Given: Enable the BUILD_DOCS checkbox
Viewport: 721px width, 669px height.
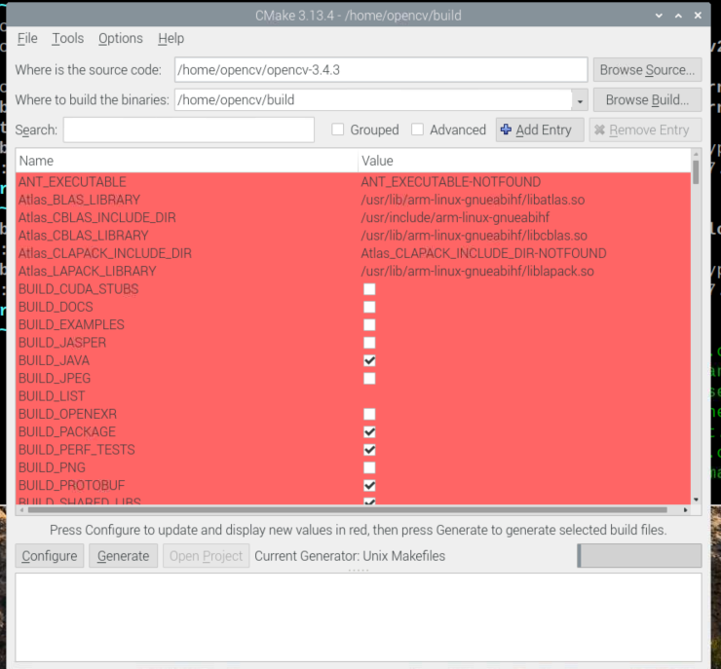Looking at the screenshot, I should click(x=369, y=307).
